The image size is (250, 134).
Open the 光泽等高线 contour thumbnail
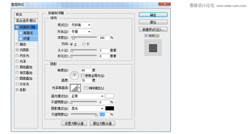pos(74,88)
